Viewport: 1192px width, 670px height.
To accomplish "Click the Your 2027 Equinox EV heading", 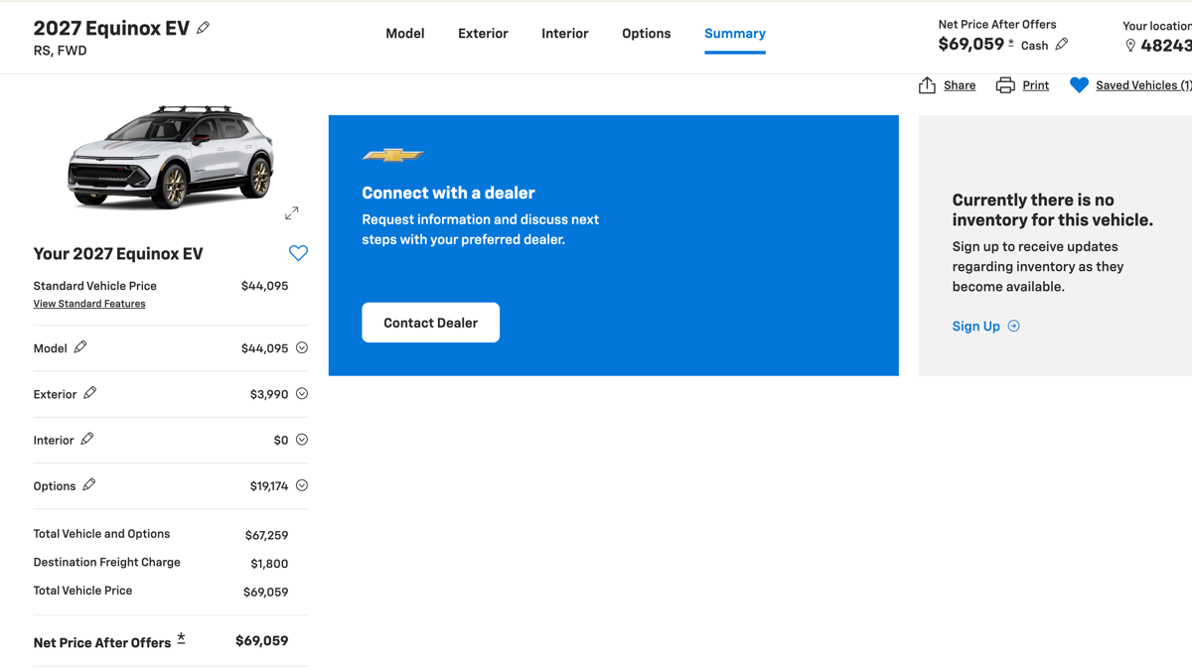I will (118, 254).
